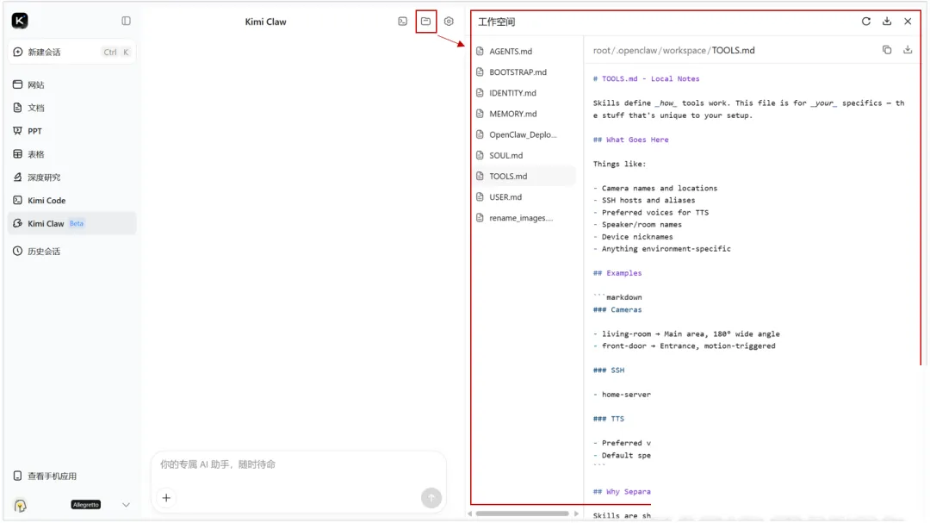Screen dimensions: 930x523
Task: Click 'Camera names and locations' line
Action: pos(660,188)
